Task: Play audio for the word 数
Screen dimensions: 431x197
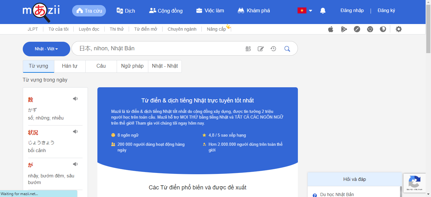Action: point(75,99)
